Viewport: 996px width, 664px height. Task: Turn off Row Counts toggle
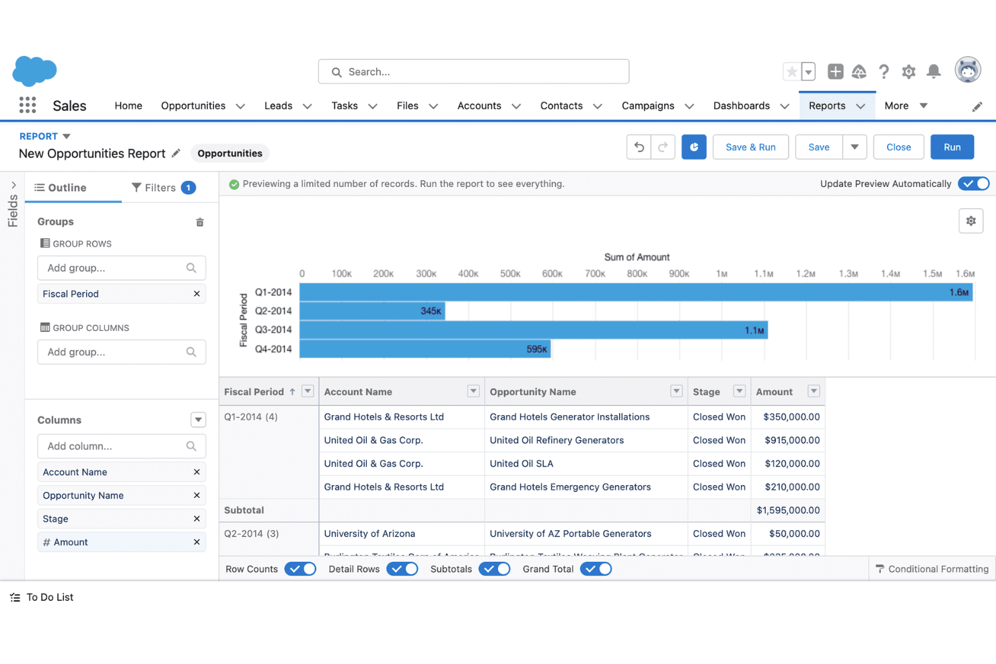[300, 569]
